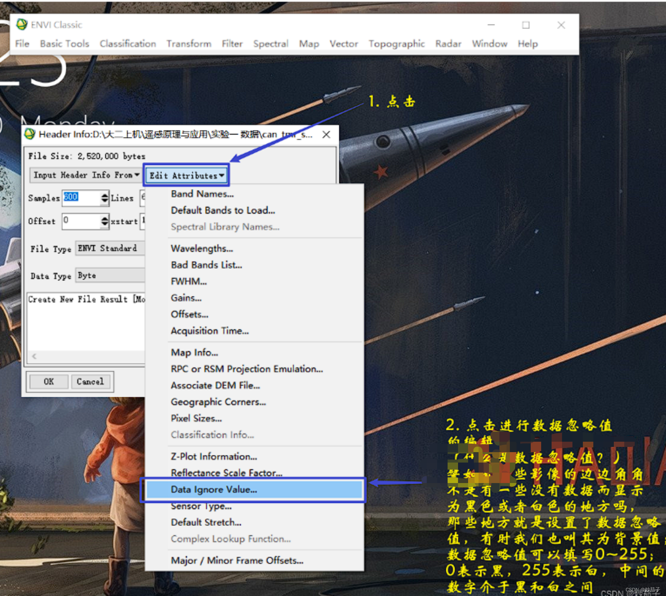
Task: Open the File Type ENVI Standard dropdown
Action: pyautogui.click(x=110, y=248)
